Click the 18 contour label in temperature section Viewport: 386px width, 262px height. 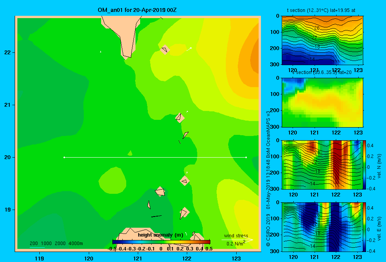click(x=317, y=47)
